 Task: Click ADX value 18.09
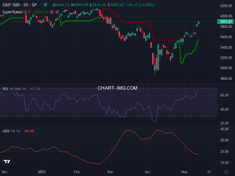click(x=29, y=131)
